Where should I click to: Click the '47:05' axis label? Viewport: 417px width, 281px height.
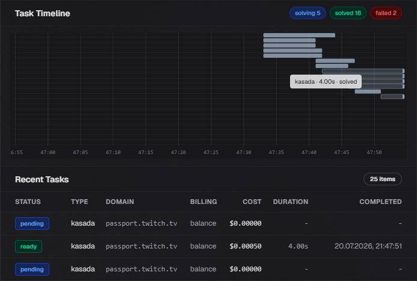[81, 152]
